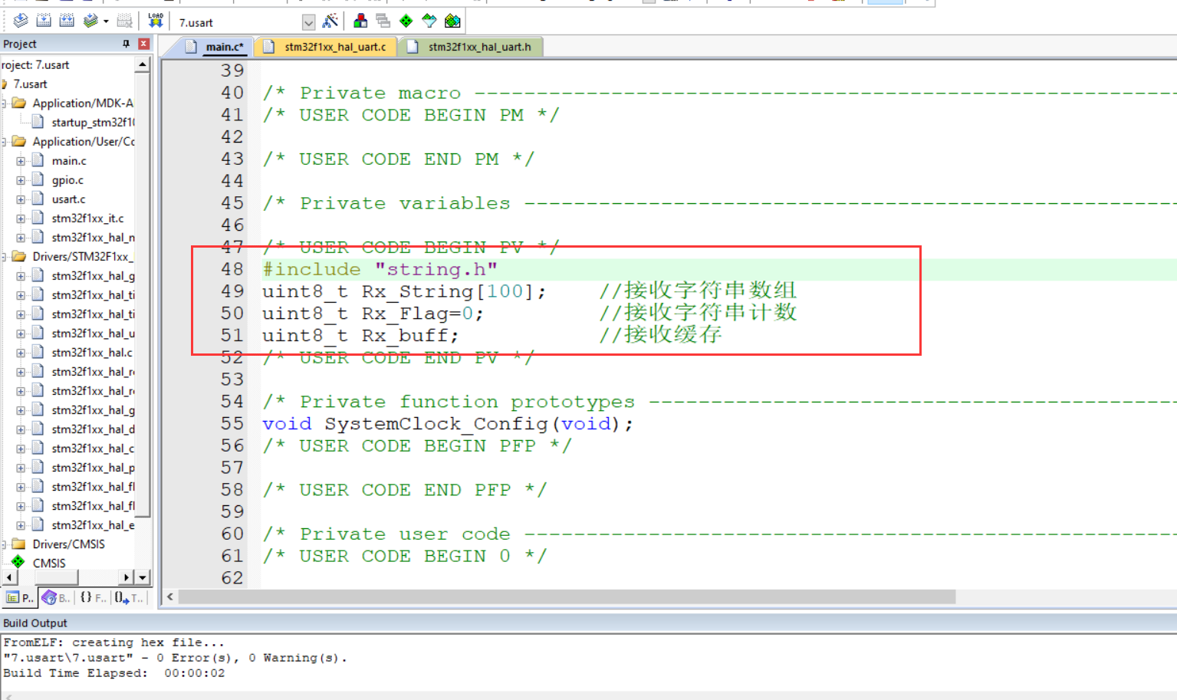
Task: Click on Rx_buff declaration line
Action: (x=360, y=336)
